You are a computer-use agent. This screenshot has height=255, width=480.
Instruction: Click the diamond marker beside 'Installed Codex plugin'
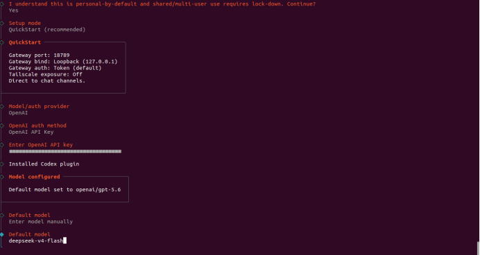[x=2, y=164]
